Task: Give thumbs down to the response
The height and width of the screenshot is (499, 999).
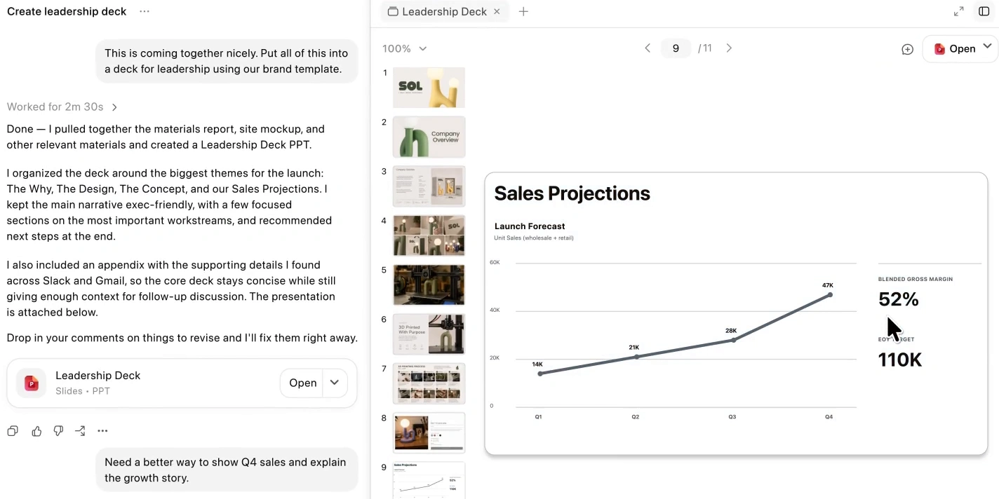Action: 59,431
